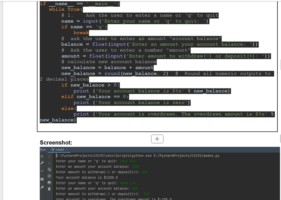
Task: Close the week4 run tab
Action: coord(66,150)
